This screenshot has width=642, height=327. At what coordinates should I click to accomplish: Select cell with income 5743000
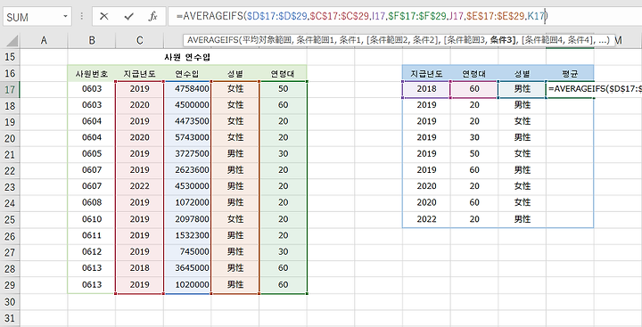187,137
